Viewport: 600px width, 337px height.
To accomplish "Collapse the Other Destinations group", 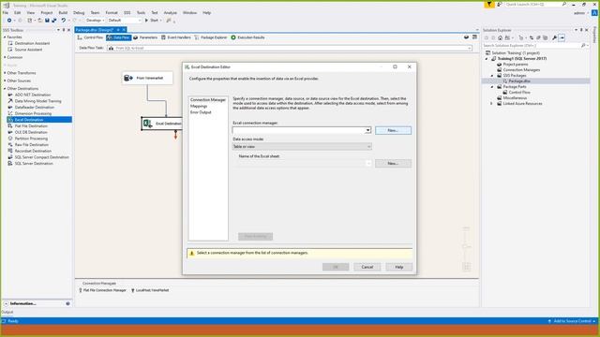I will tap(5, 89).
